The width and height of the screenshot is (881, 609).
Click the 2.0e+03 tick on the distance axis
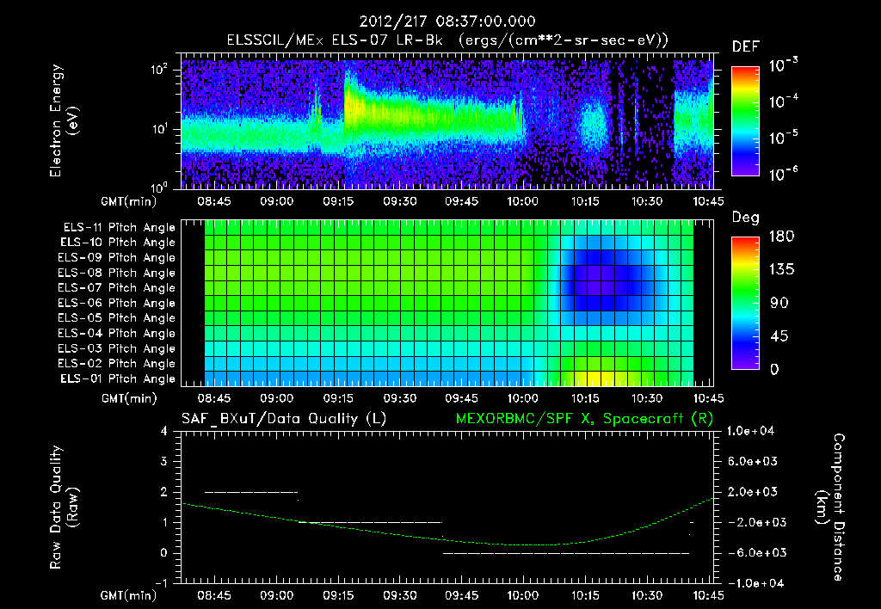coord(754,491)
